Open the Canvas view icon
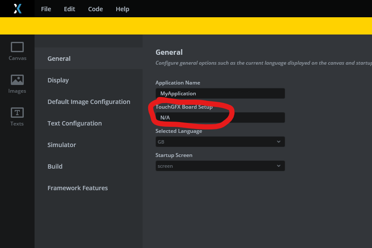Viewport: 372px width, 248px height. (17, 51)
